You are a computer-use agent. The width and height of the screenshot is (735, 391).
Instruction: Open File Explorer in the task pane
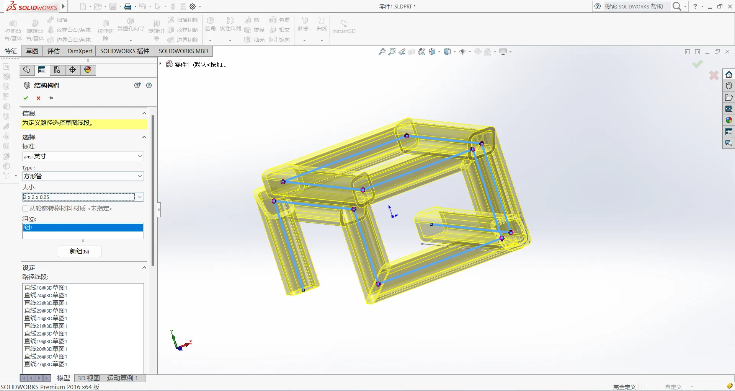(729, 98)
